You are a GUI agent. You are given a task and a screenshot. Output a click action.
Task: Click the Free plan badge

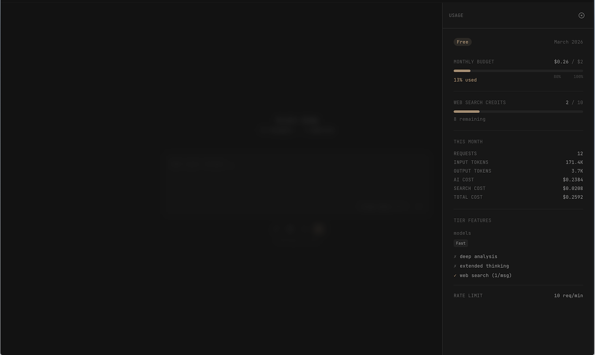point(462,42)
